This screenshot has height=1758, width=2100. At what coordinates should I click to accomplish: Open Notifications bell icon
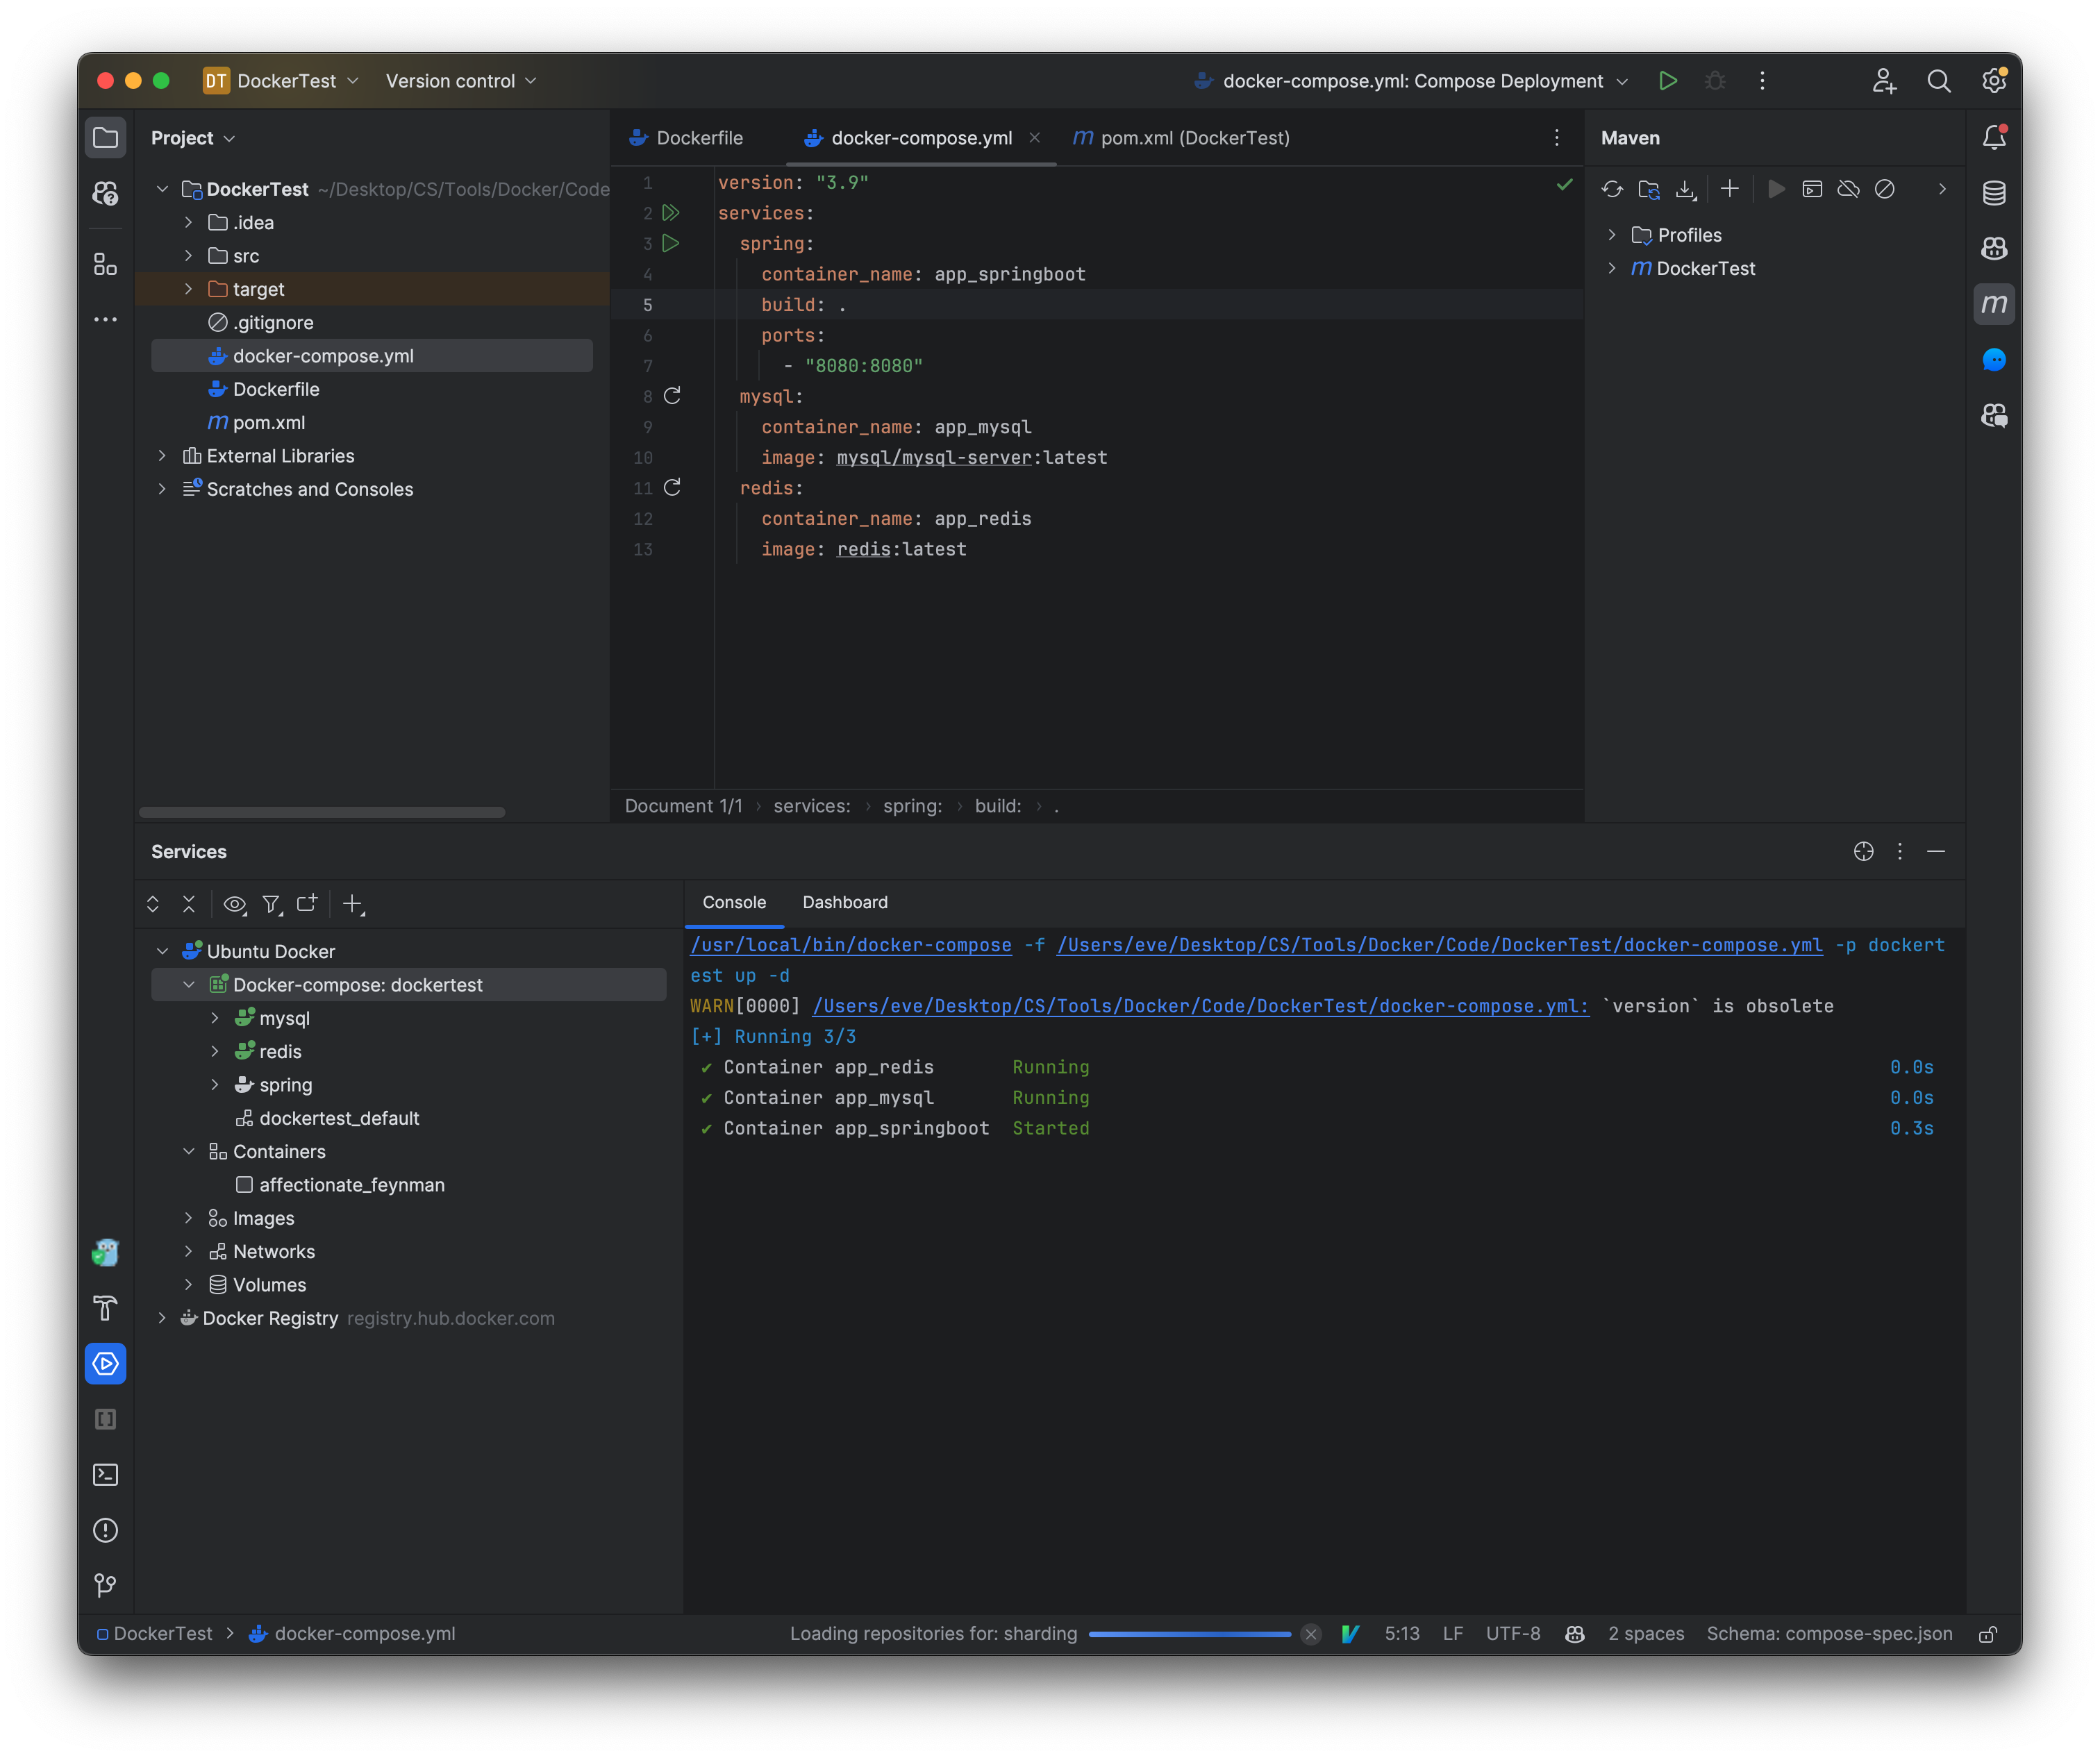pyautogui.click(x=1994, y=137)
